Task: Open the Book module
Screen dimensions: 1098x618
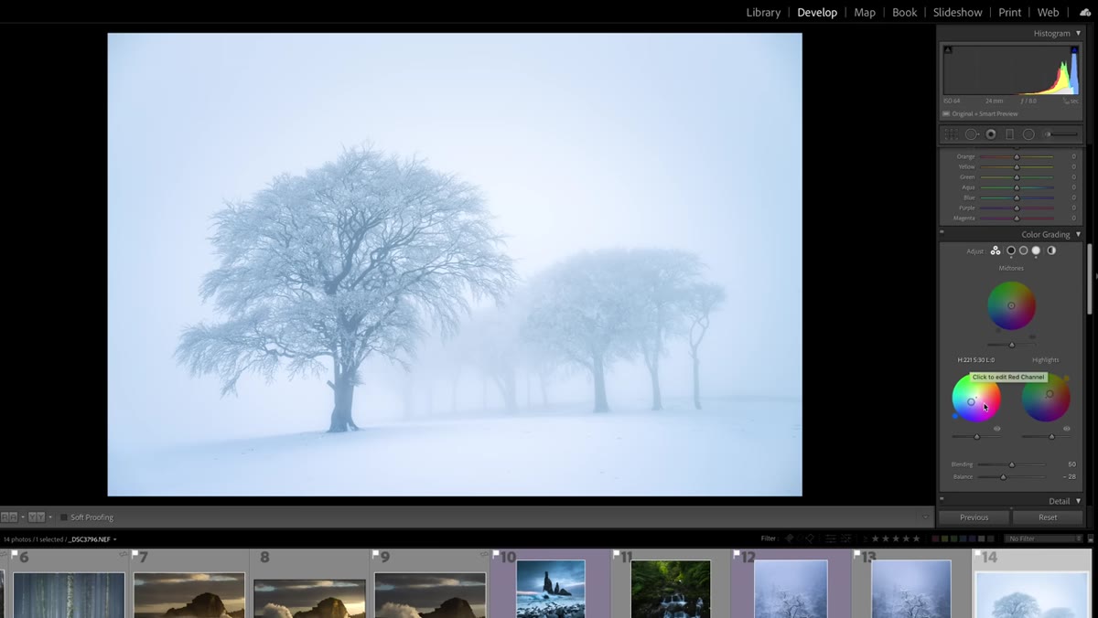Action: [x=904, y=12]
